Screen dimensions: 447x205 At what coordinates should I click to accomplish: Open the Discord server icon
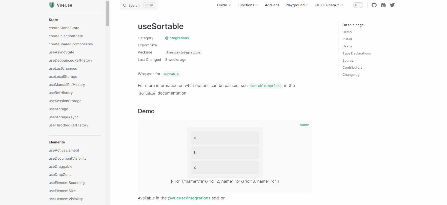coord(383,5)
